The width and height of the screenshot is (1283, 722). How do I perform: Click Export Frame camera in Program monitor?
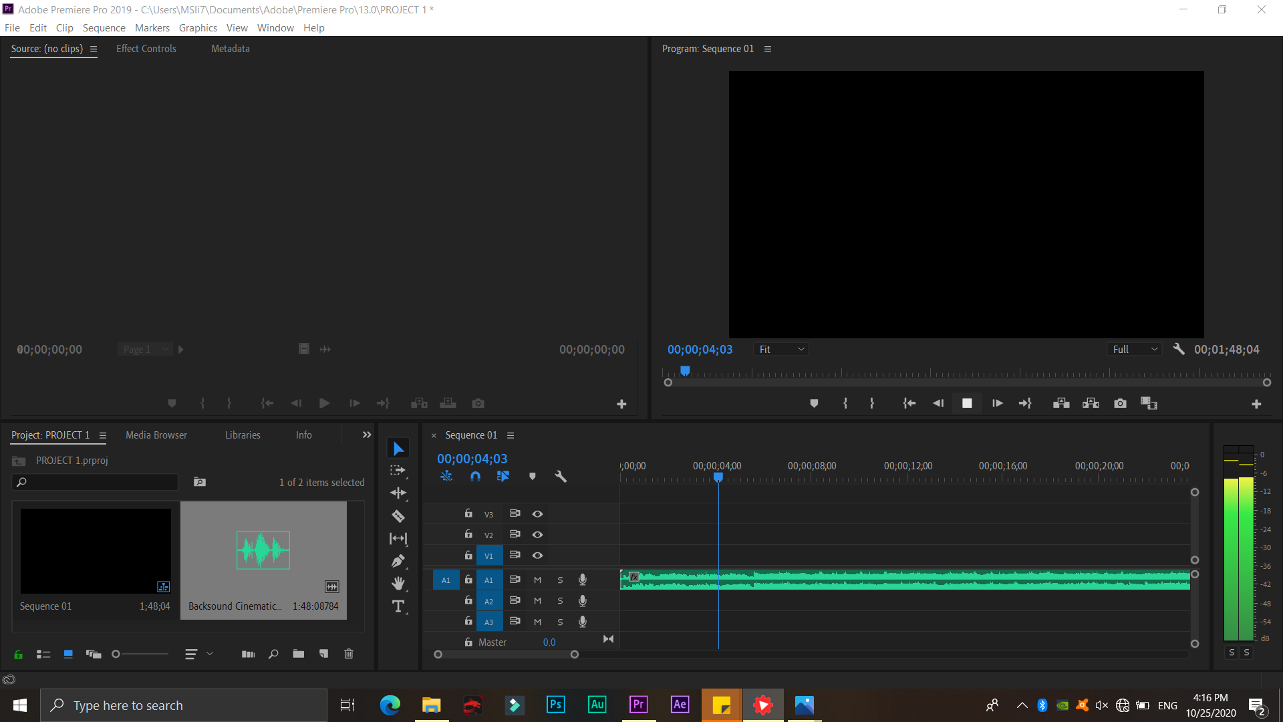coord(1121,403)
